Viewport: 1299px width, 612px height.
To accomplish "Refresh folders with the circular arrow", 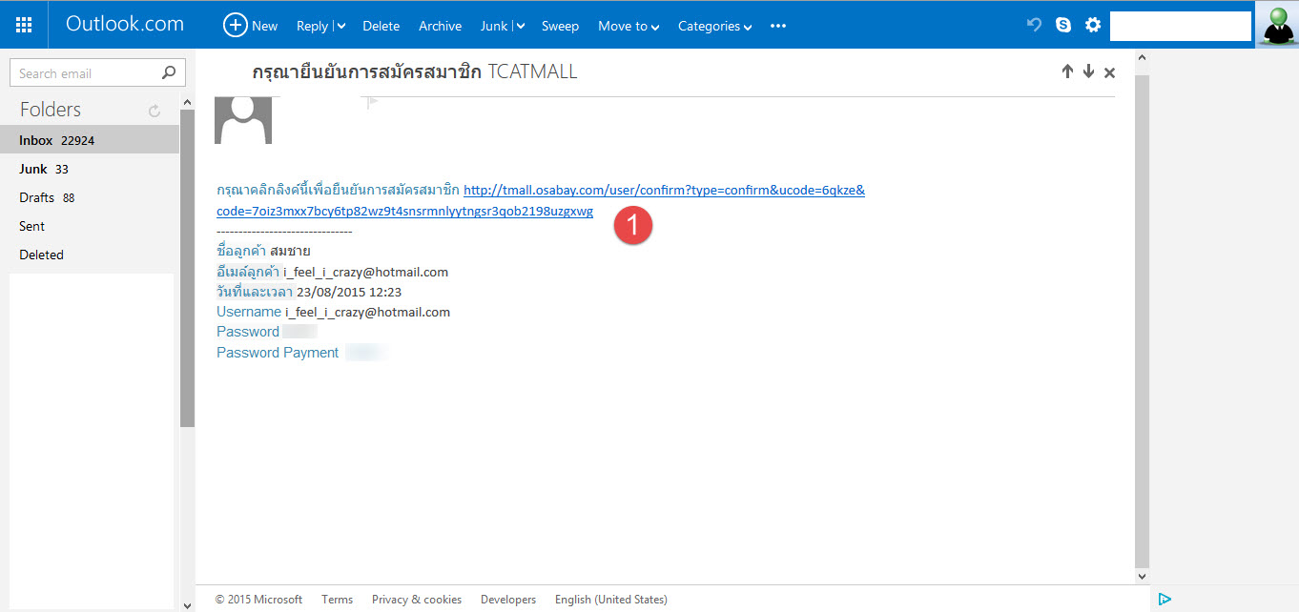I will click(x=155, y=112).
